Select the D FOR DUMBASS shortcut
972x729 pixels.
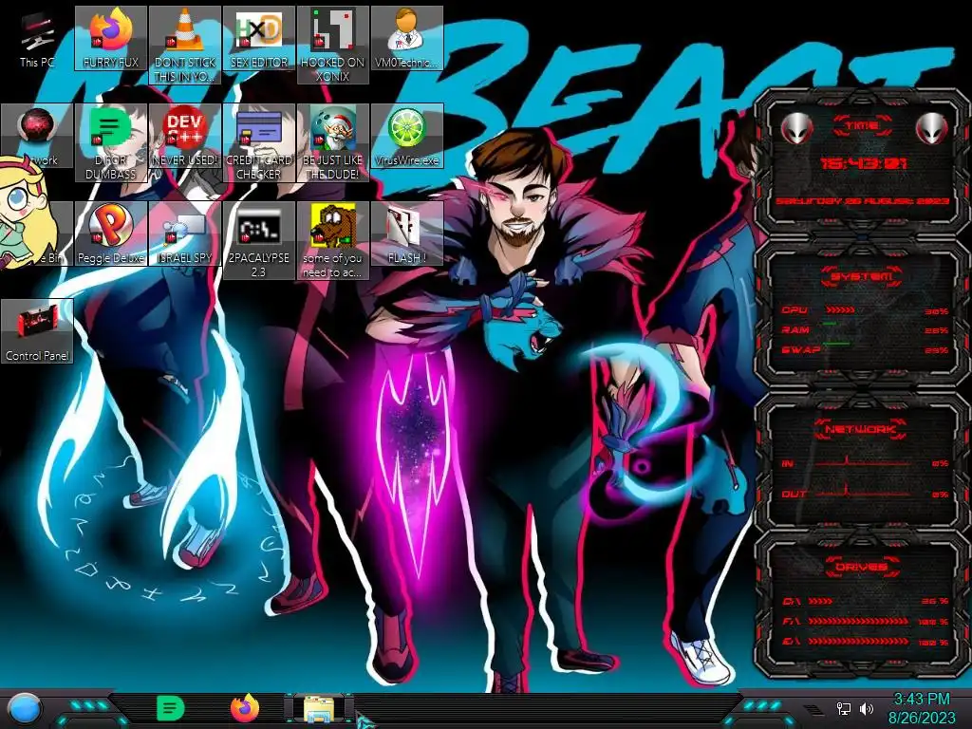111,142
